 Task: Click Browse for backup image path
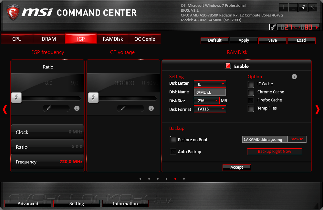pos(297,139)
